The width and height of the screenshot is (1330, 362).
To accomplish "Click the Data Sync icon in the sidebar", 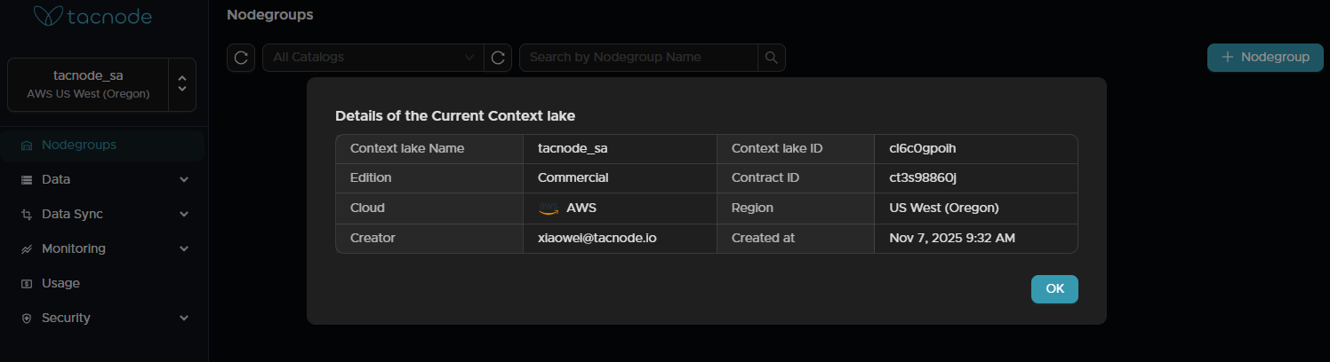I will point(27,214).
